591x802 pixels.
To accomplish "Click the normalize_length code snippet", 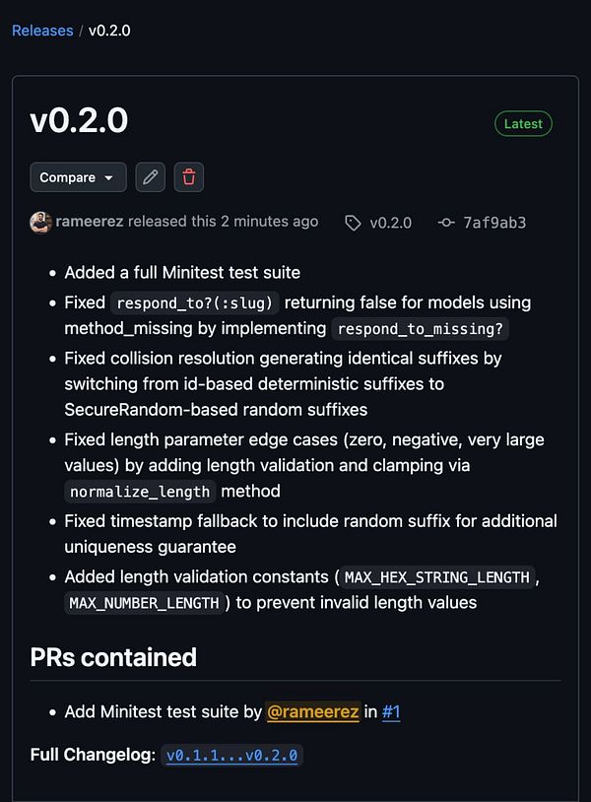I will point(140,492).
